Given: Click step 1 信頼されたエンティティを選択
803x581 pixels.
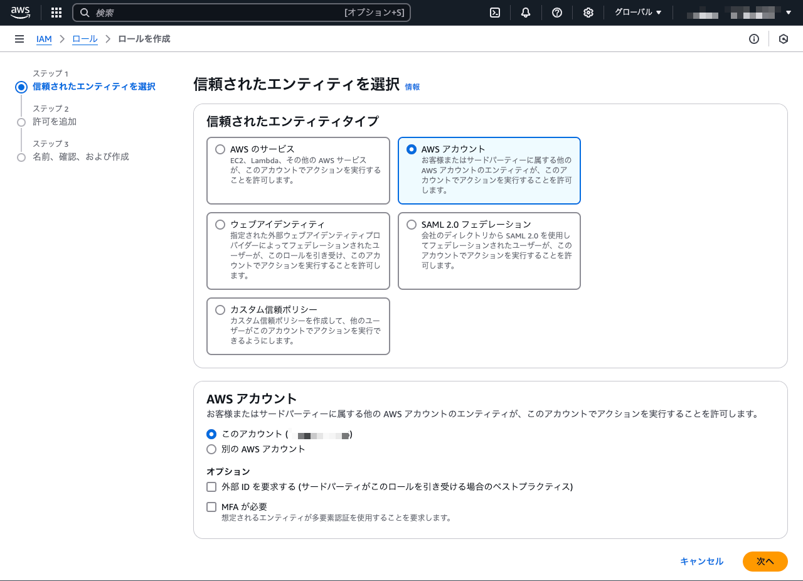Looking at the screenshot, I should [93, 87].
